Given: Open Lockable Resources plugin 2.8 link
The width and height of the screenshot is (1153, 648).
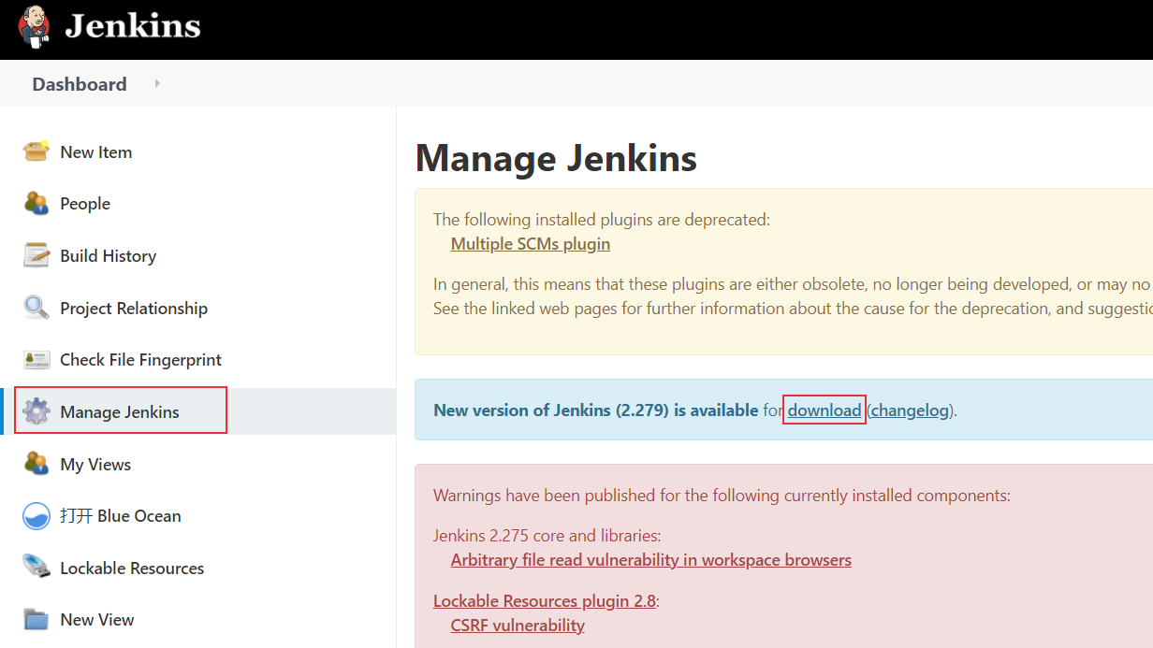Looking at the screenshot, I should 545,601.
